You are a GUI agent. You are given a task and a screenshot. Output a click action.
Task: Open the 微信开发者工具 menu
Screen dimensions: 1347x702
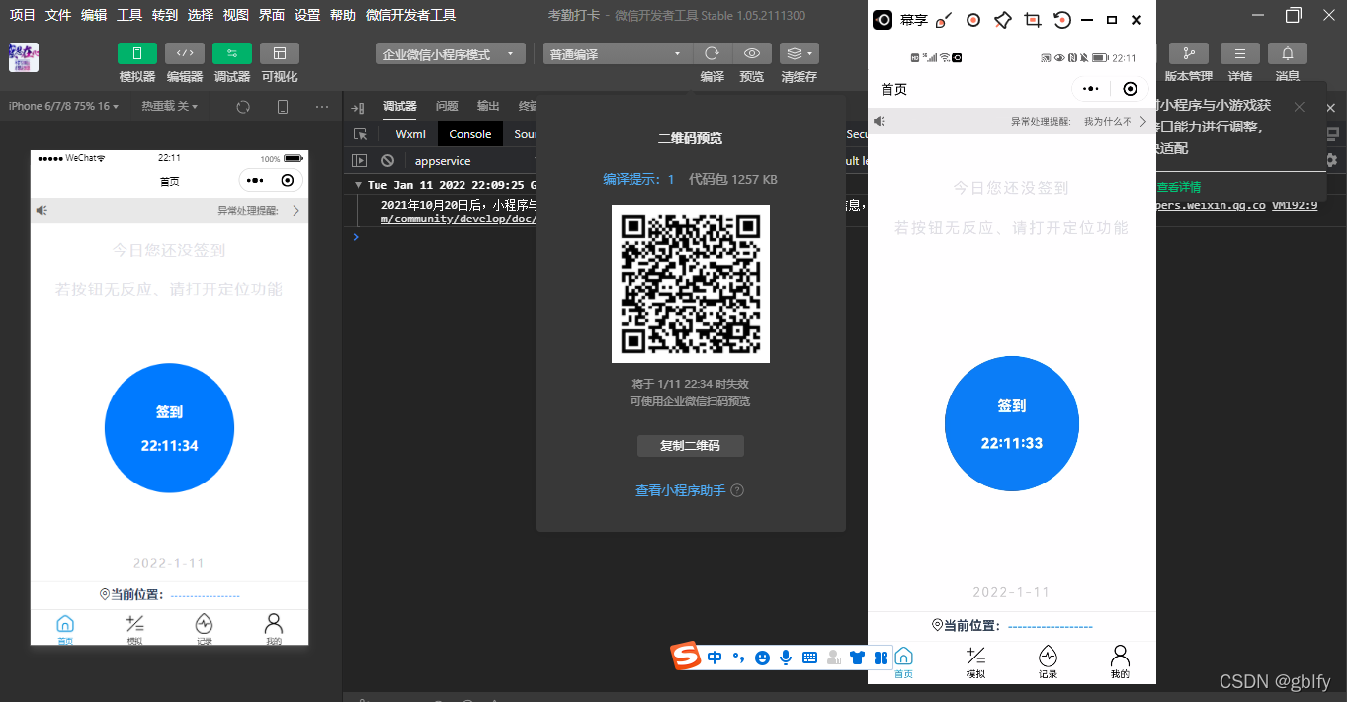410,15
